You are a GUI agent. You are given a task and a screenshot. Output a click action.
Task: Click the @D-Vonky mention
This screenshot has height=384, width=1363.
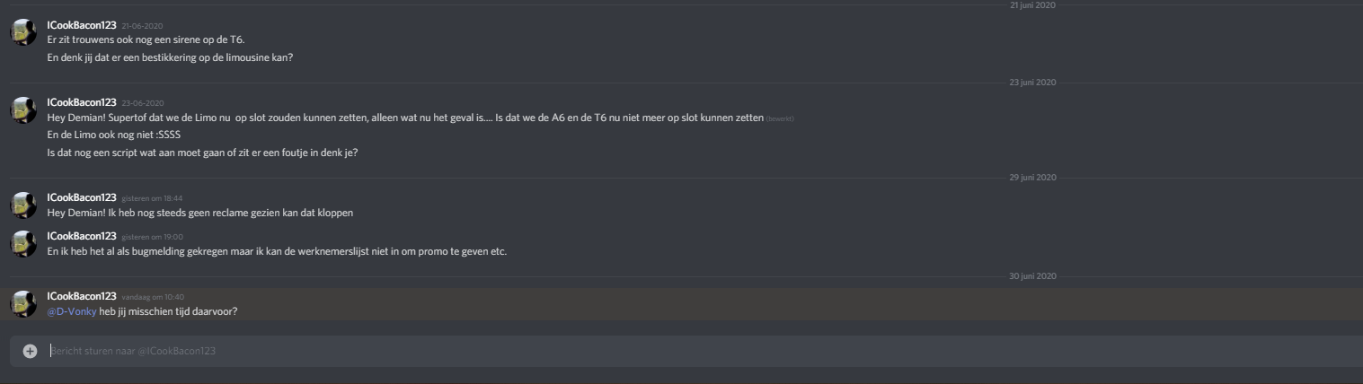click(x=71, y=311)
